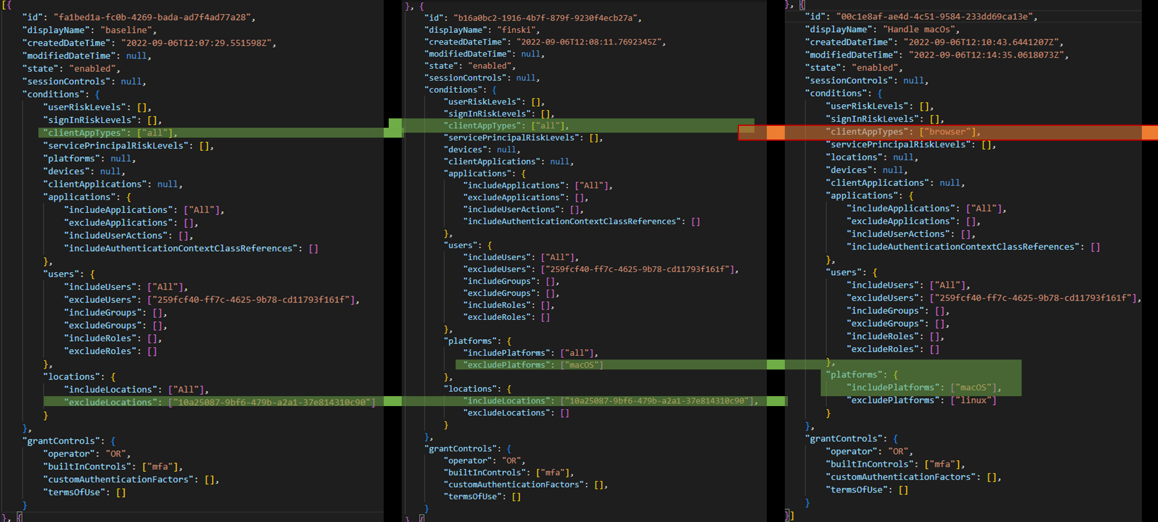Select createdDateTime "2022-09-06T12:07:29.551598Z" line
The height and width of the screenshot is (522, 1158).
[149, 43]
